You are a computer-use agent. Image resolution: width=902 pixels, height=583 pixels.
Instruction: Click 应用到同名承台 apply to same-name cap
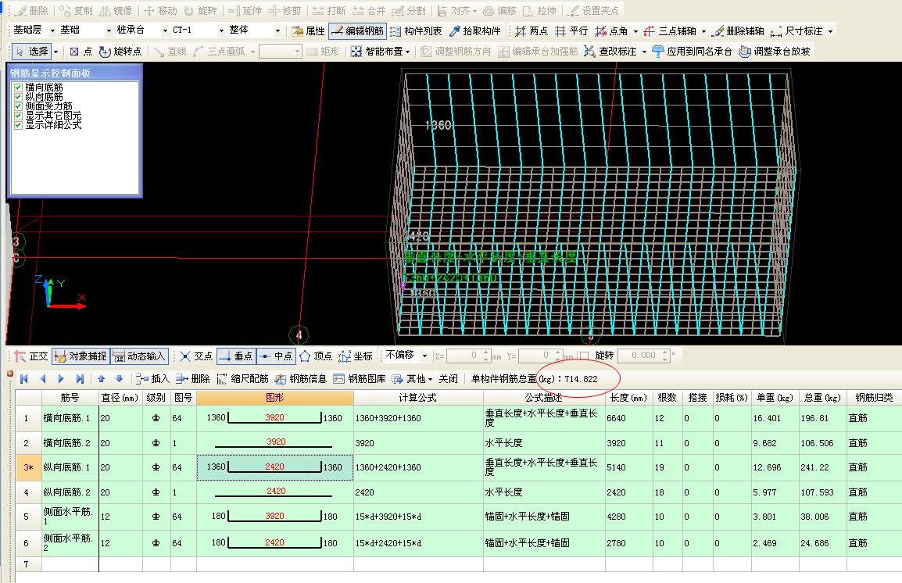[x=692, y=52]
